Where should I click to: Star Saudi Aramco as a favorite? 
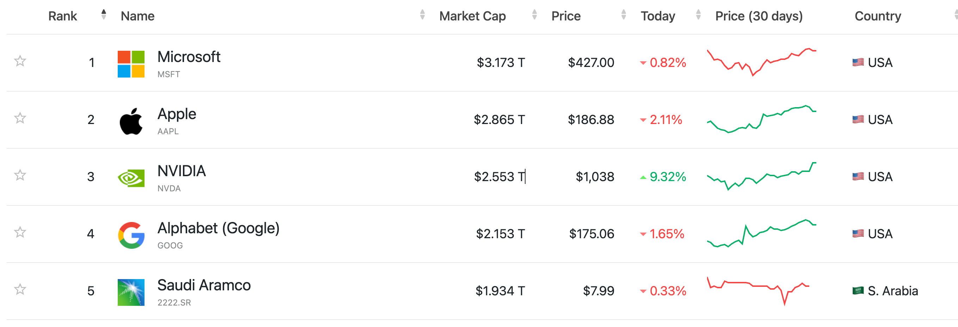(20, 289)
